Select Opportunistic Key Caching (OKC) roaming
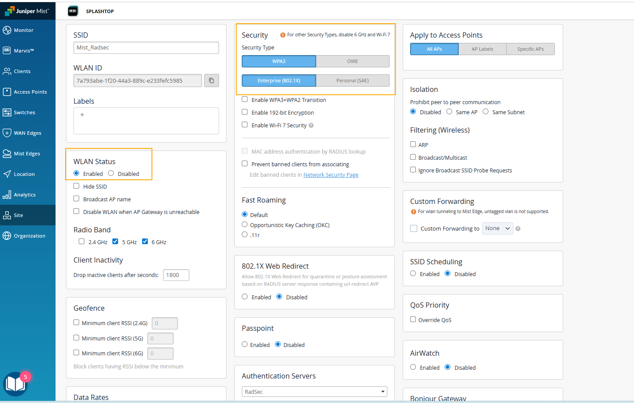This screenshot has width=634, height=403. (x=245, y=224)
